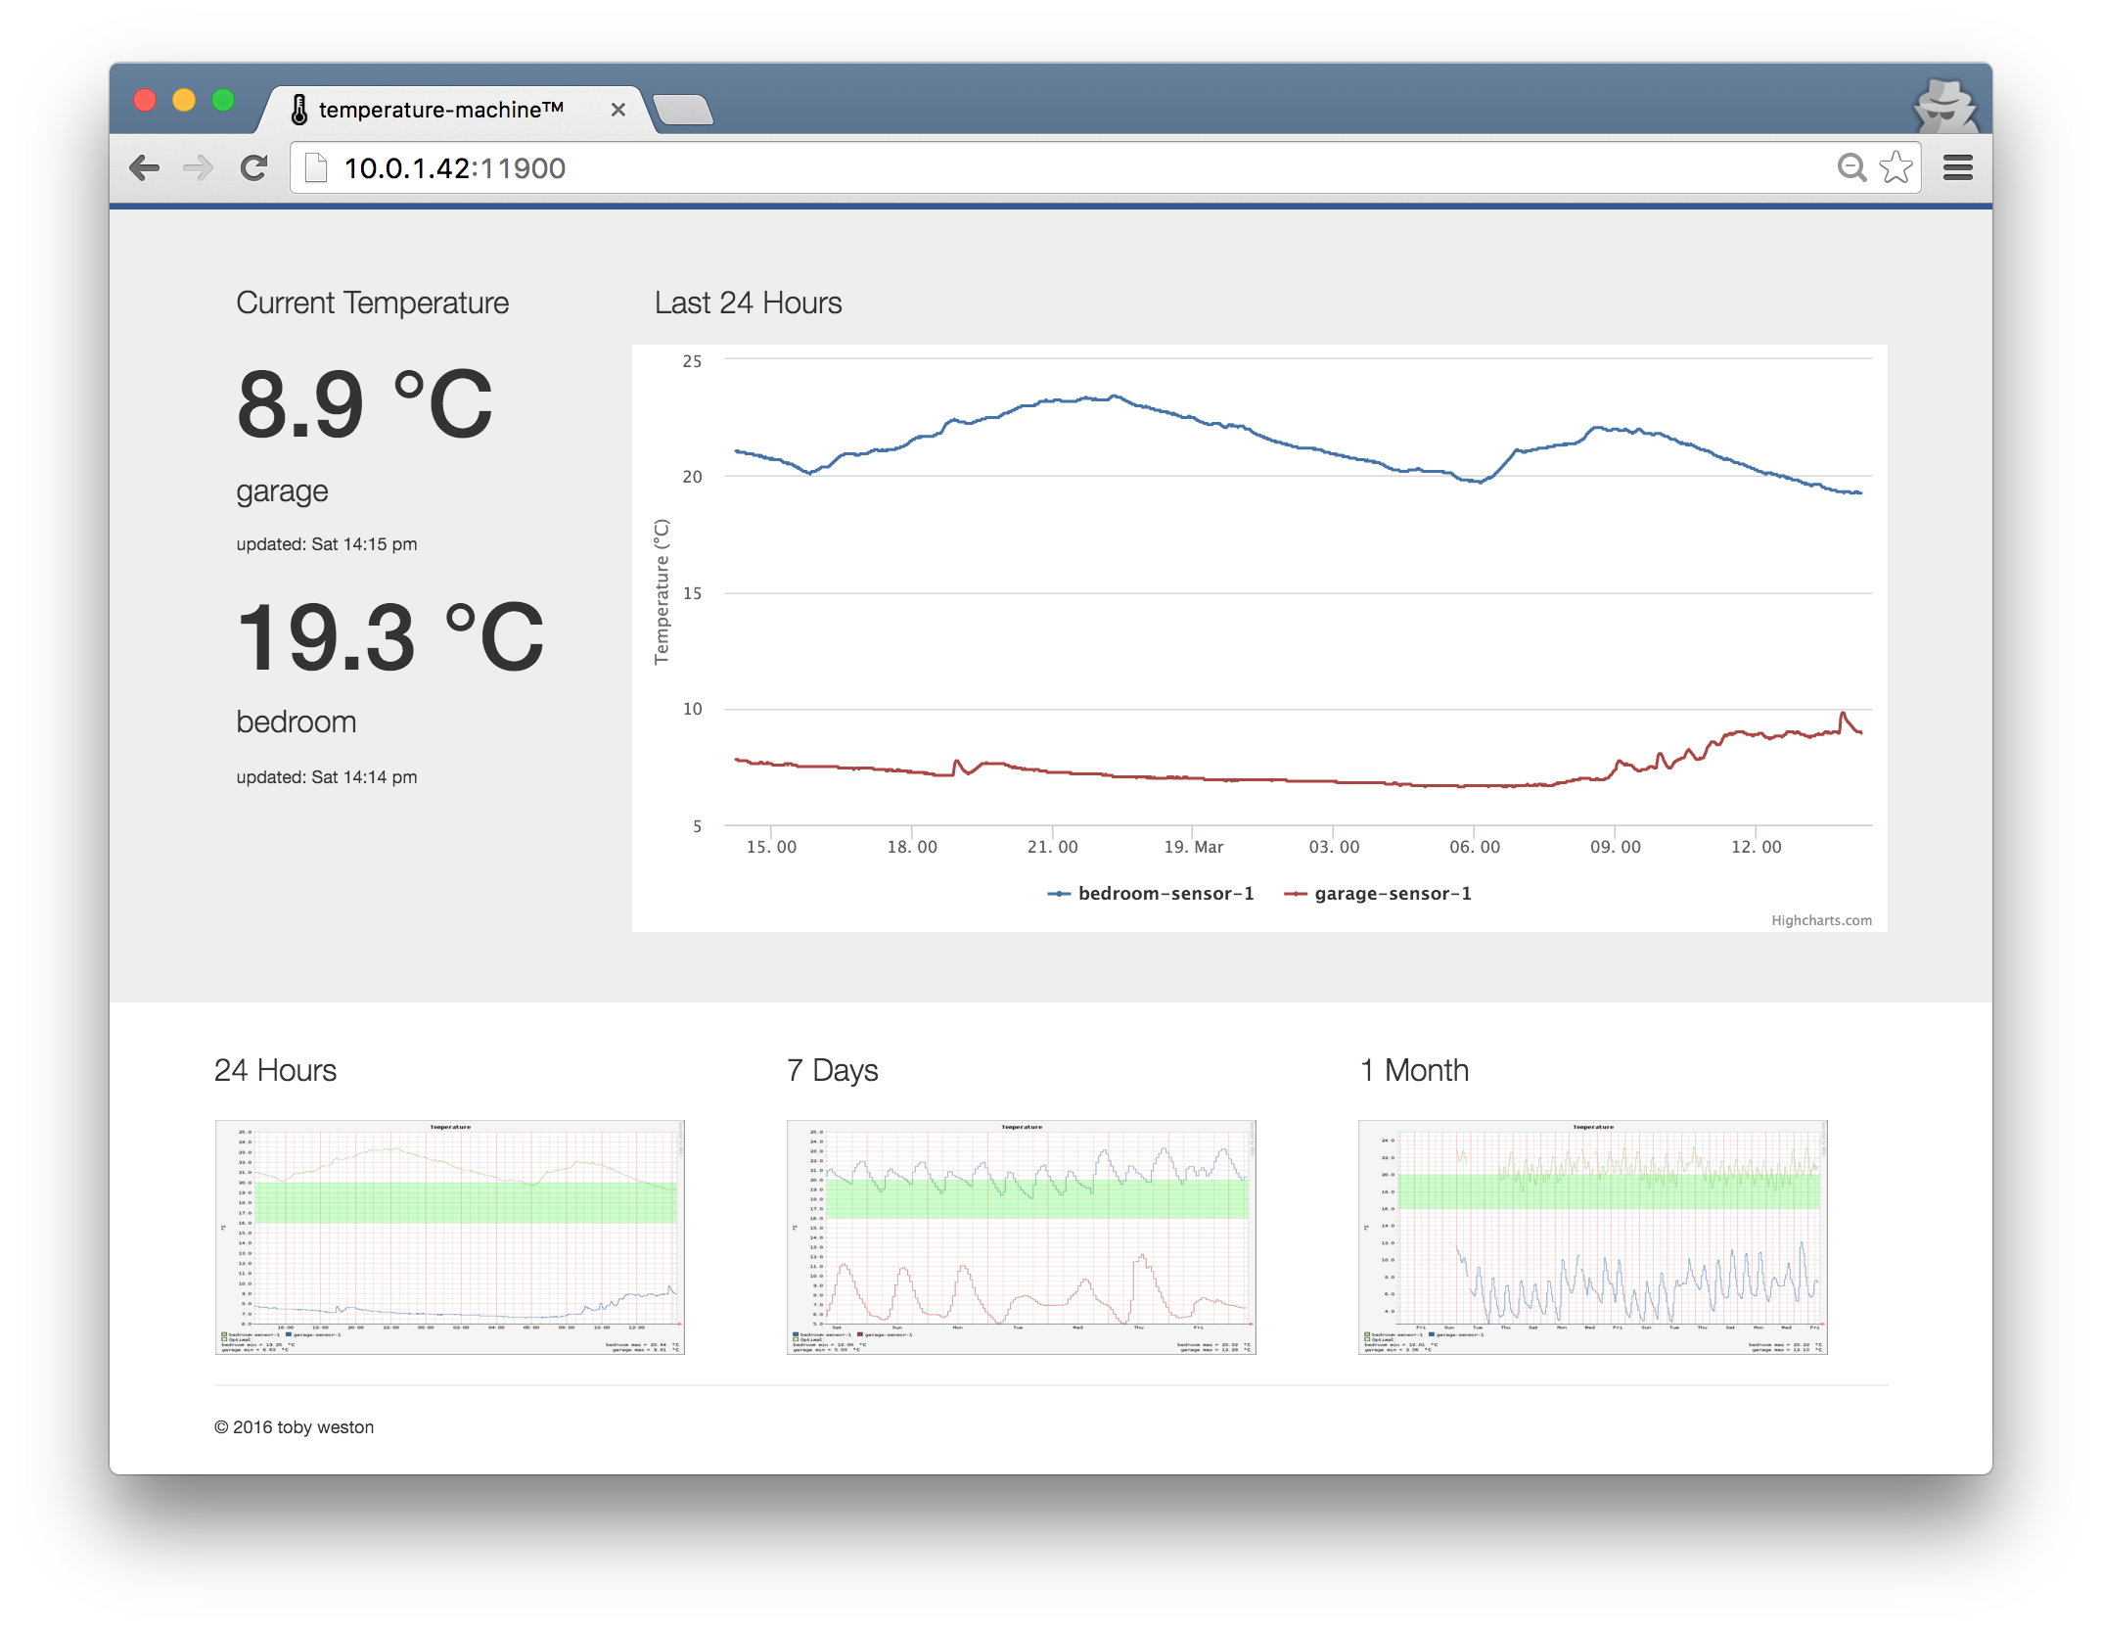Viewport: 2102px width, 1631px height.
Task: Click the browser forward arrow
Action: pos(199,168)
